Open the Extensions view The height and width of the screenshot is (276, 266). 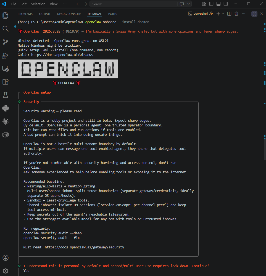(6, 82)
